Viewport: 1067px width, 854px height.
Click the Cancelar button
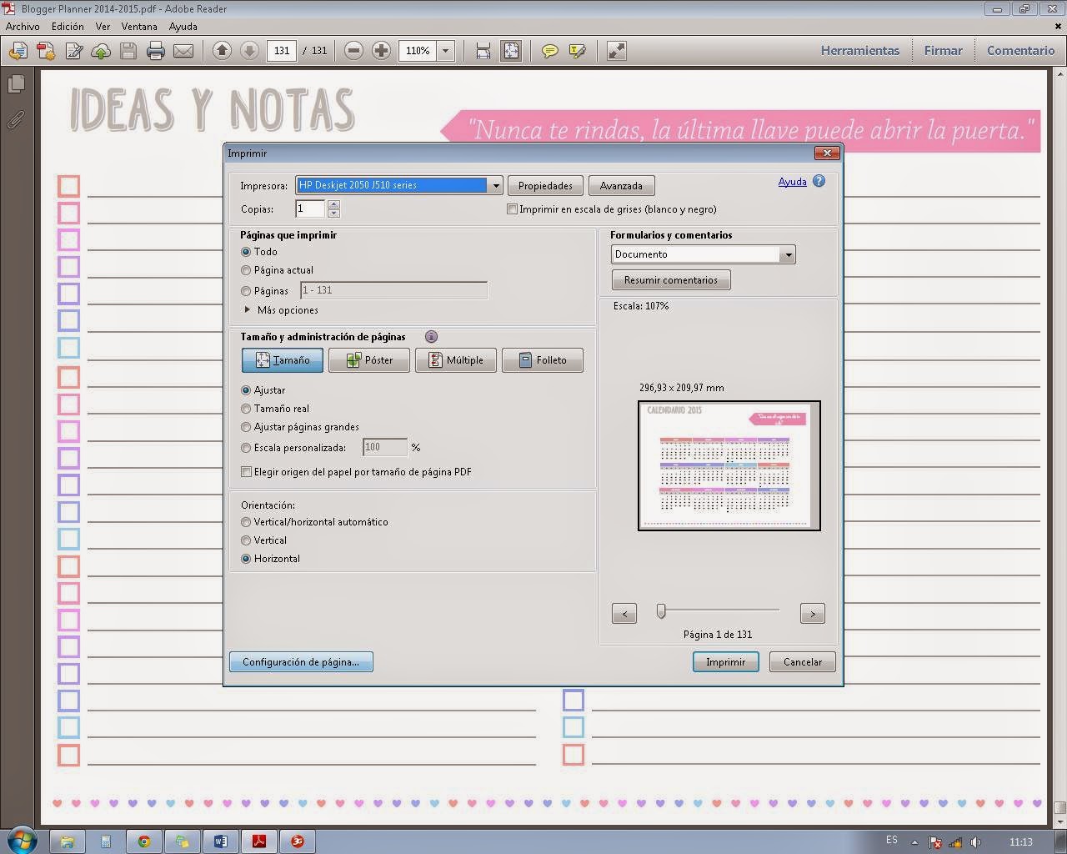pyautogui.click(x=803, y=662)
